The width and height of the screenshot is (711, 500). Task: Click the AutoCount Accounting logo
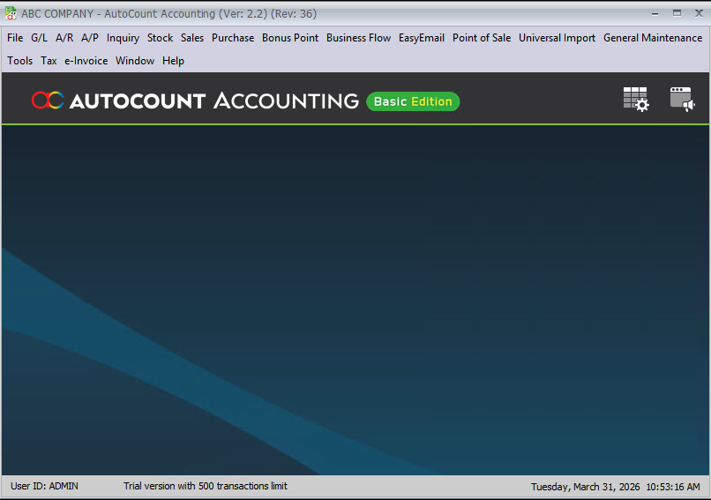click(195, 101)
